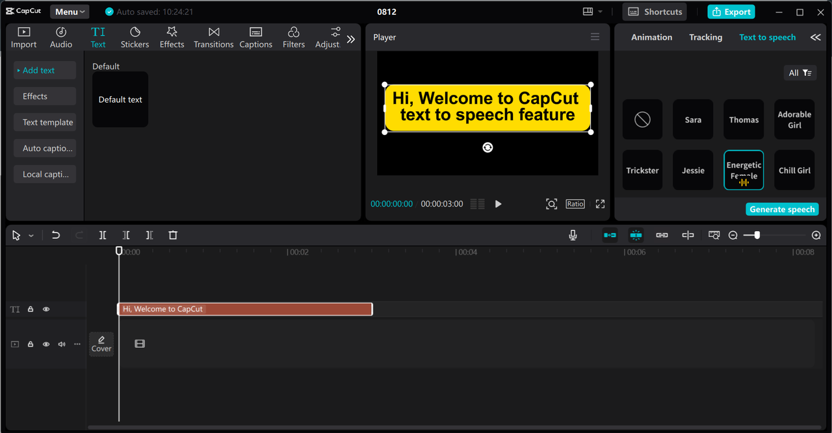Click the Split clip tool
Image resolution: width=832 pixels, height=433 pixels.
[103, 235]
